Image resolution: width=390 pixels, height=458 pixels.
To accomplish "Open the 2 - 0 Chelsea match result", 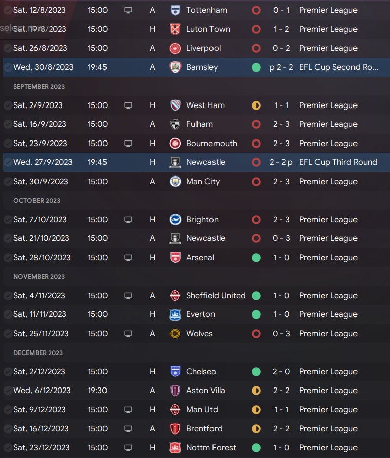I will (281, 372).
